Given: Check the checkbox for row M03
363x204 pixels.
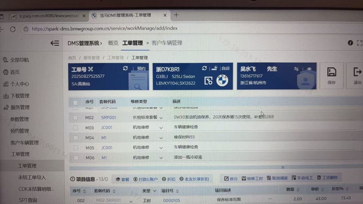Looking at the screenshot, I should (x=75, y=127).
